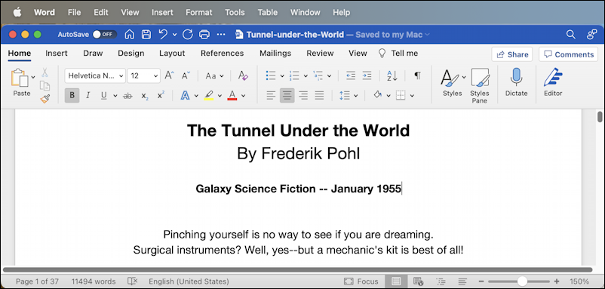Open Change Case Aa dropdown
This screenshot has height=289, width=605.
(x=214, y=75)
